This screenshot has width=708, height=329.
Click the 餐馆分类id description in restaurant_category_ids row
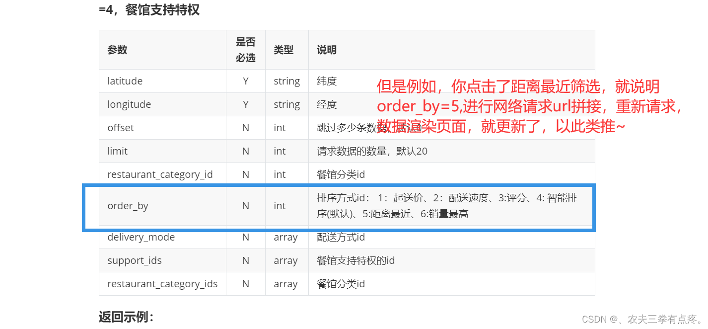coord(341,284)
